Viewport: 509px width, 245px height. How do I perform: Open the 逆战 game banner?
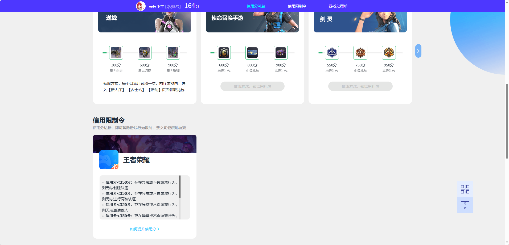point(145,22)
